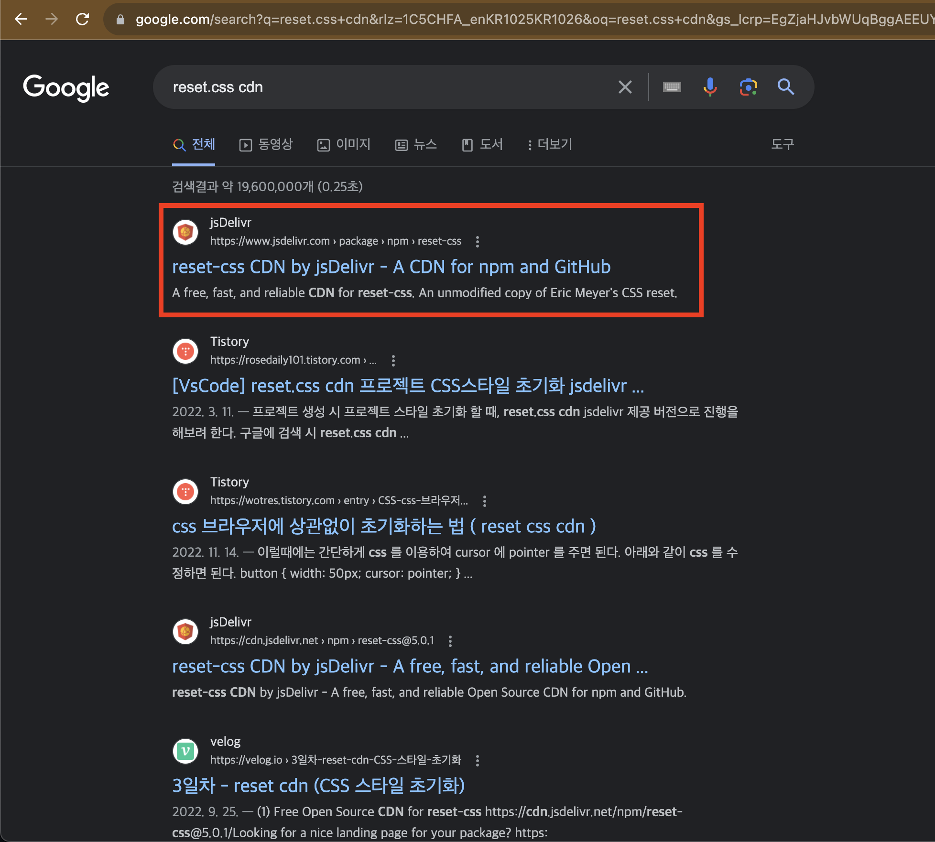Open options menu for first jsDelivr result

point(477,241)
